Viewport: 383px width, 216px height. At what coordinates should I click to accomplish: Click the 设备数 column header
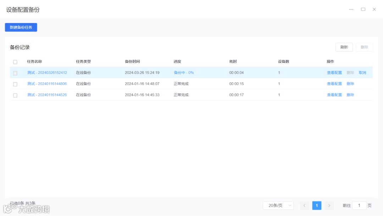284,62
